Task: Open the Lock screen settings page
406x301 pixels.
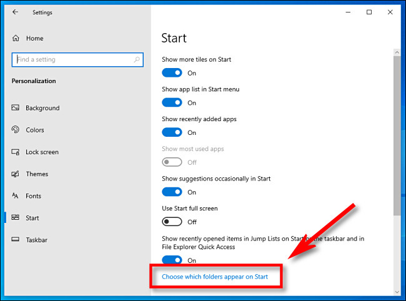Action: tap(42, 152)
